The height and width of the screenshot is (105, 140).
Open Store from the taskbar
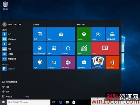[x=74, y=102]
